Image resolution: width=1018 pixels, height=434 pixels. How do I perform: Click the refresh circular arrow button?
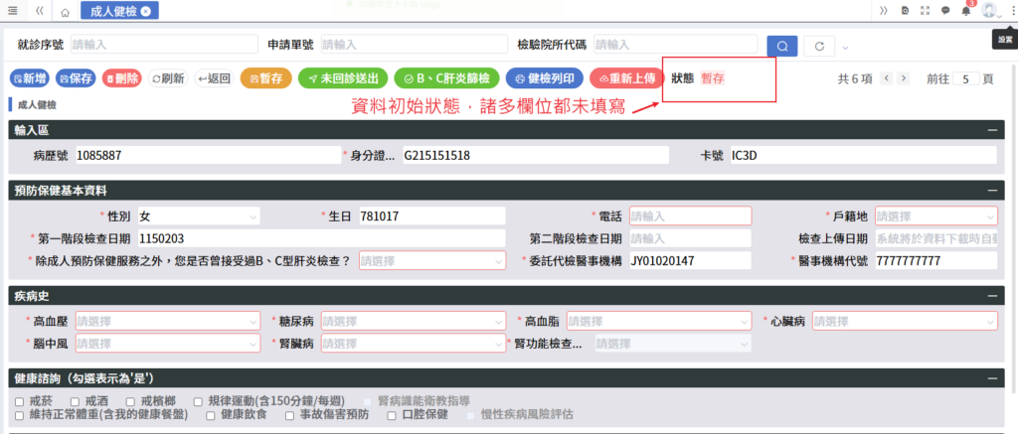tap(819, 46)
